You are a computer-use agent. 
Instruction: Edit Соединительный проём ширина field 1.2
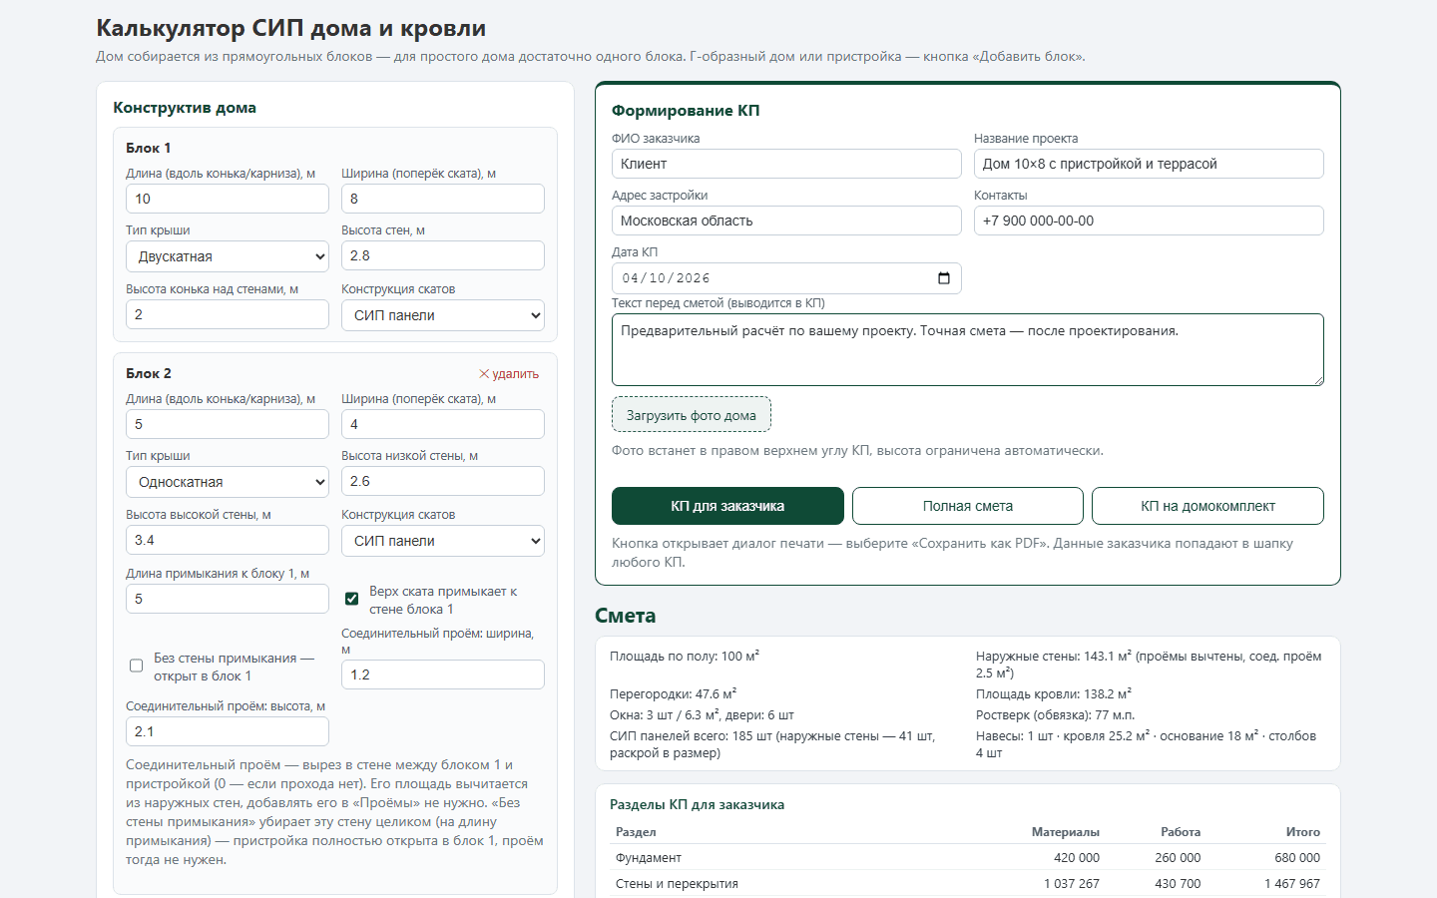pyautogui.click(x=443, y=674)
